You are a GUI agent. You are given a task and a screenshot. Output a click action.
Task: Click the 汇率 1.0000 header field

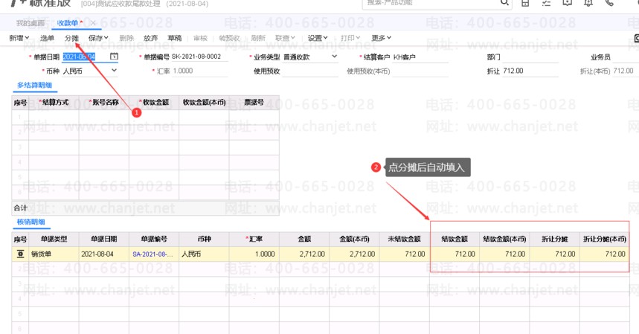click(200, 71)
